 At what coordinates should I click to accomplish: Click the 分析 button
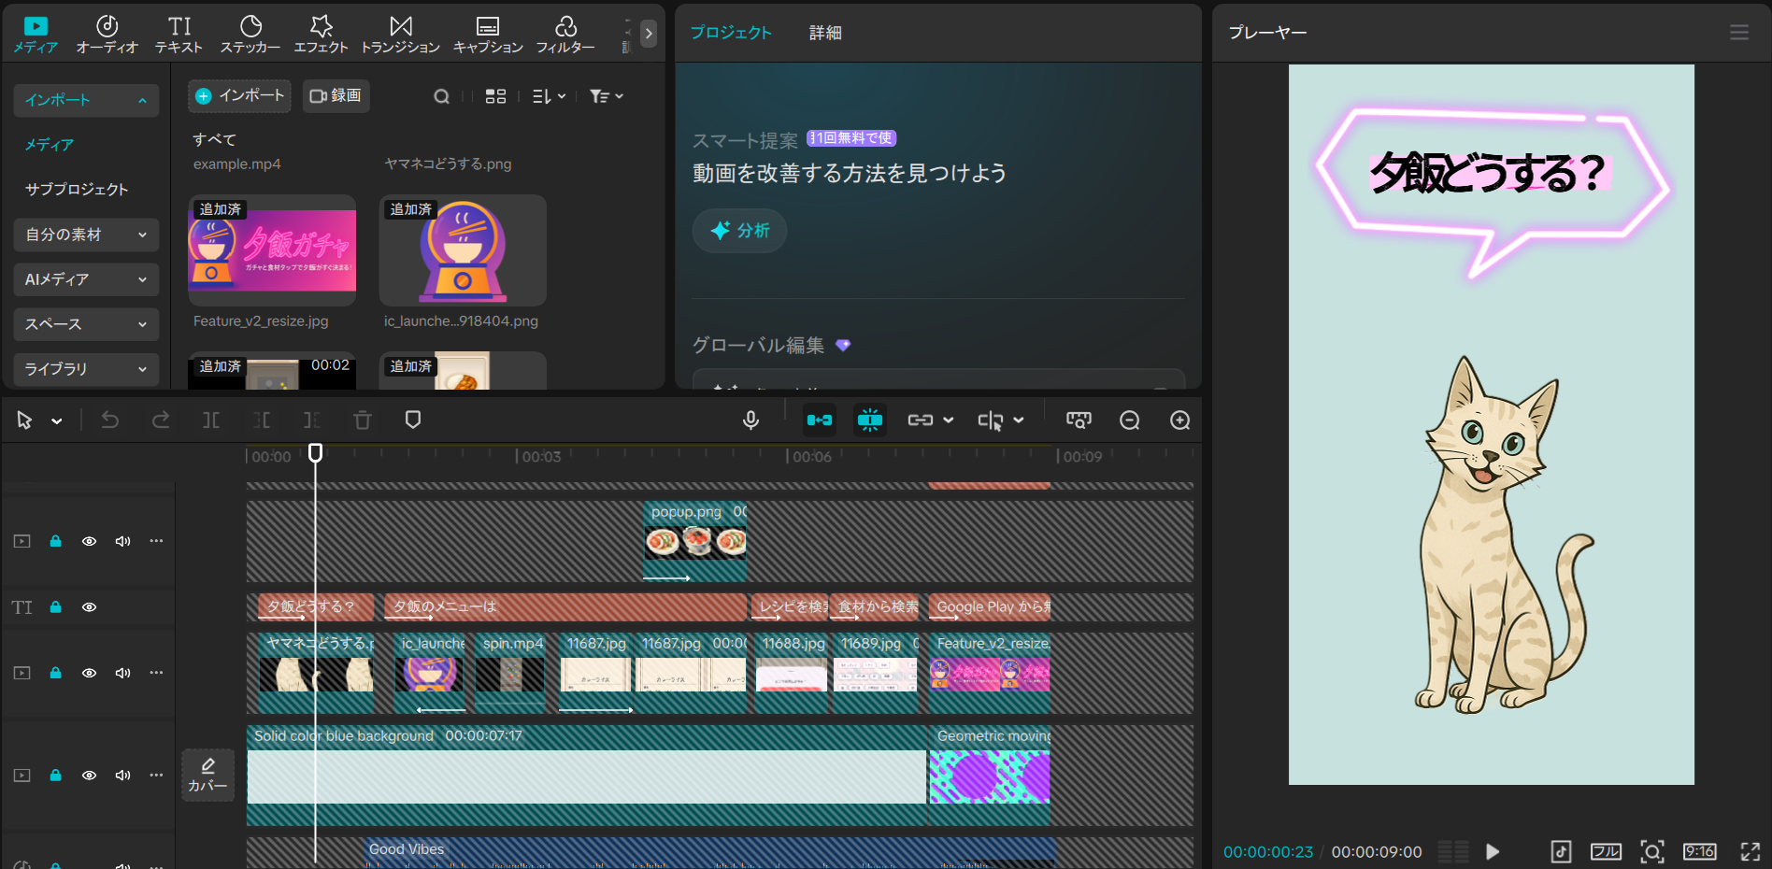739,231
